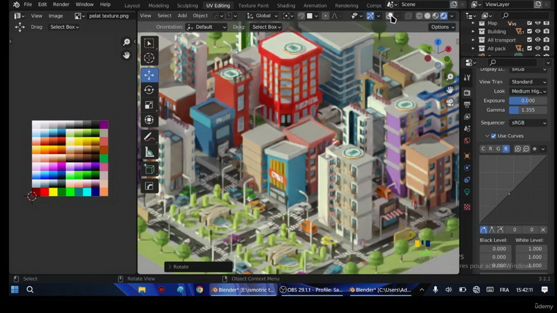
Task: Open the Render menu
Action: [61, 4]
